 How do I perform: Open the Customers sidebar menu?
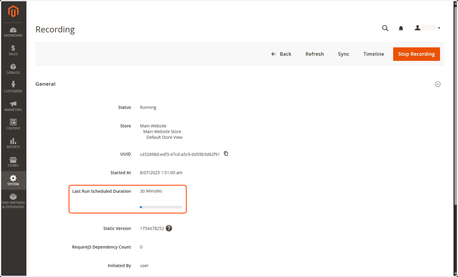tap(13, 88)
